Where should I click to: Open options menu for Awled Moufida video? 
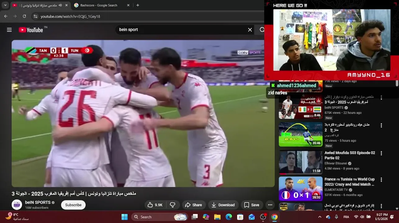click(381, 153)
